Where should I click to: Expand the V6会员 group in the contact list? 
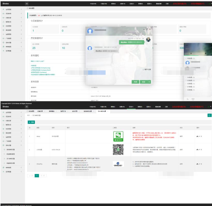191,58
